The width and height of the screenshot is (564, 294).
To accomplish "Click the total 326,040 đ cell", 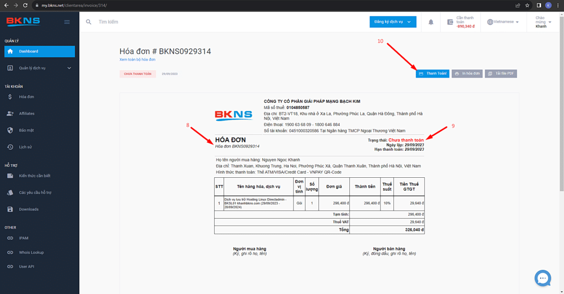I will point(387,230).
